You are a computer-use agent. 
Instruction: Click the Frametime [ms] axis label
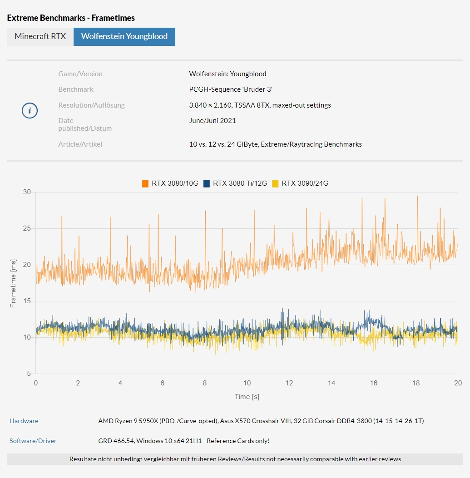(x=13, y=283)
